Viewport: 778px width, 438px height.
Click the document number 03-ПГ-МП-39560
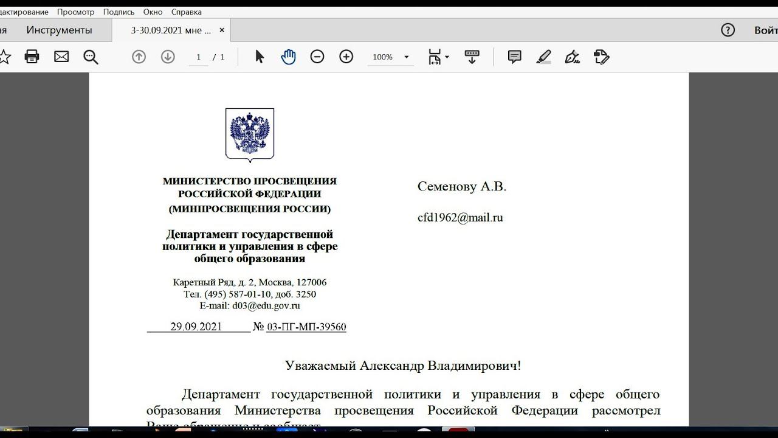coord(306,327)
